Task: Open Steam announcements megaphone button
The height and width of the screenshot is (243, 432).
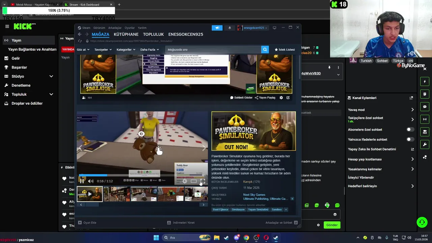Action: click(x=217, y=28)
